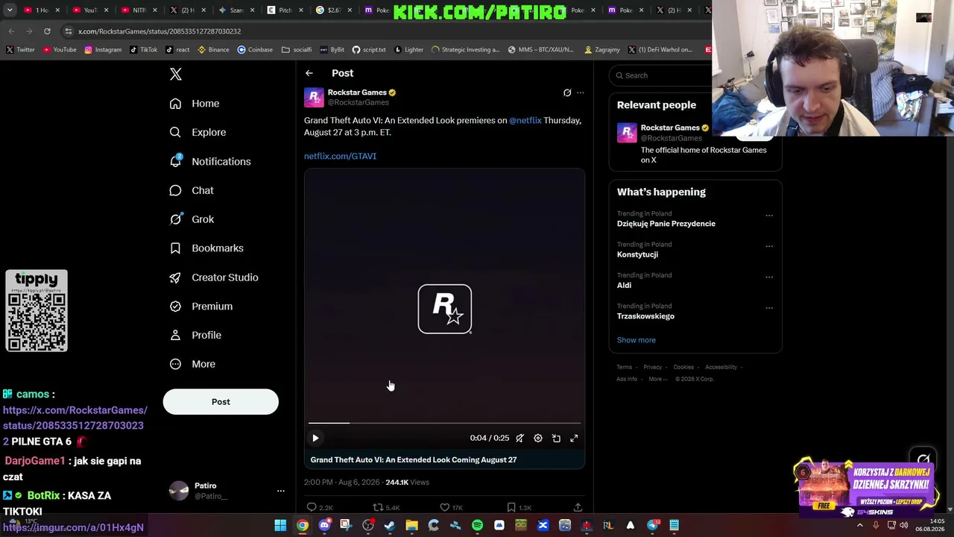Open trending topic Trzaskowskiego
Viewport: 954px width, 537px height.
tap(645, 316)
